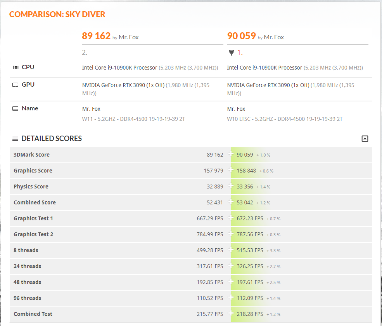The height and width of the screenshot is (326, 382).
Task: Click the orange rank number 1.
Action: pos(240,52)
